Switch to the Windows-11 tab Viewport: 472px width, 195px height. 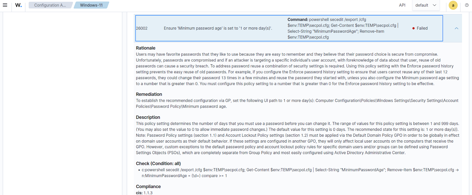point(91,5)
